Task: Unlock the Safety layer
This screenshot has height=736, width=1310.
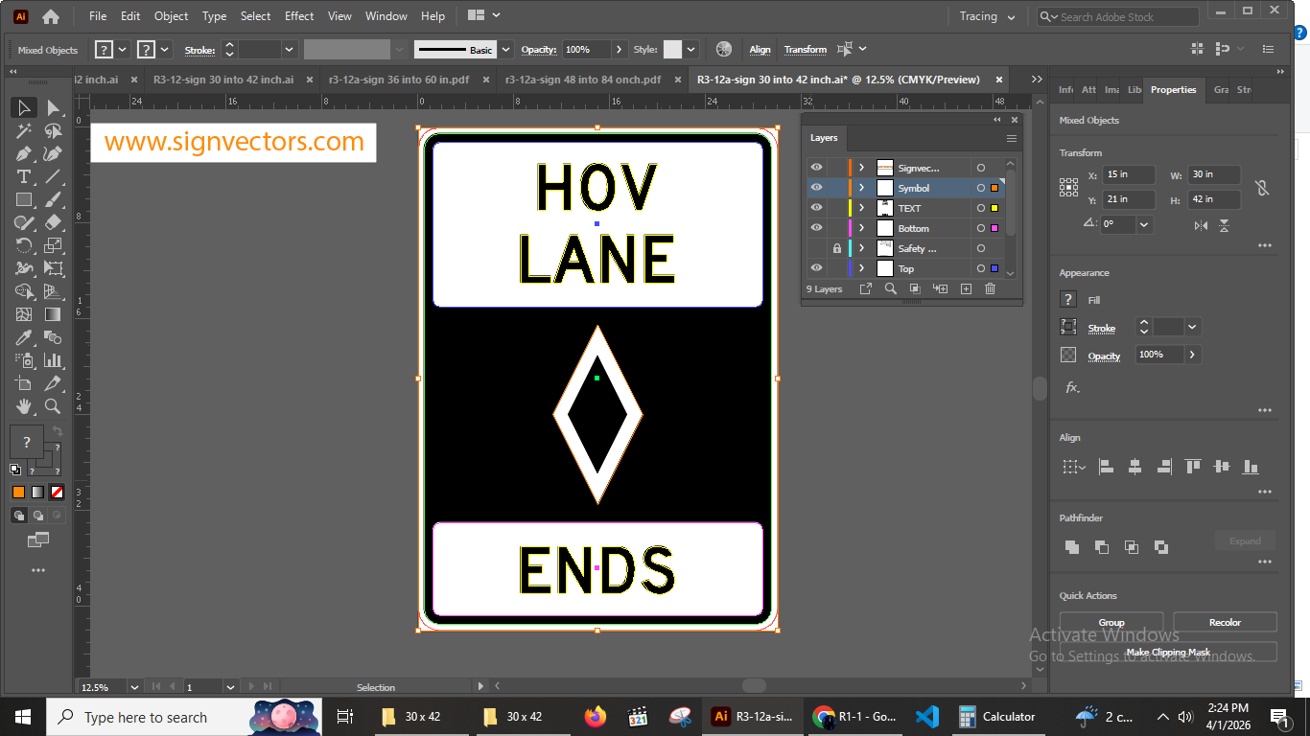Action: [835, 248]
